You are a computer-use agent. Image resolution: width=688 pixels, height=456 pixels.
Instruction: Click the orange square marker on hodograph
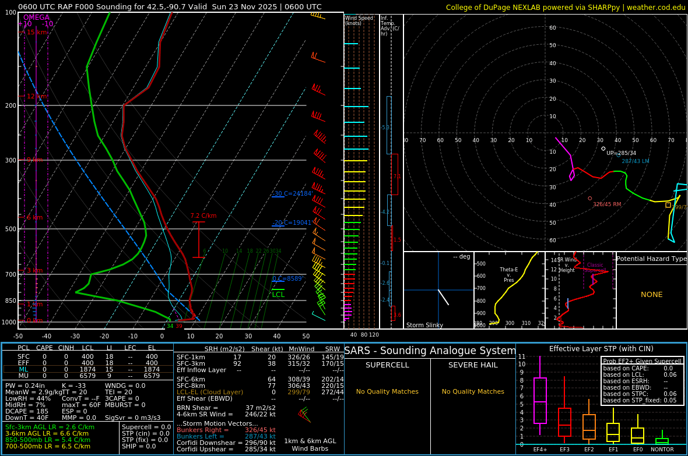coord(668,205)
